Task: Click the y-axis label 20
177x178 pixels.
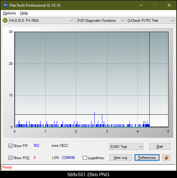Action: pos(11,63)
